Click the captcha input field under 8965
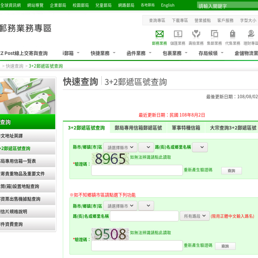 point(137,170)
